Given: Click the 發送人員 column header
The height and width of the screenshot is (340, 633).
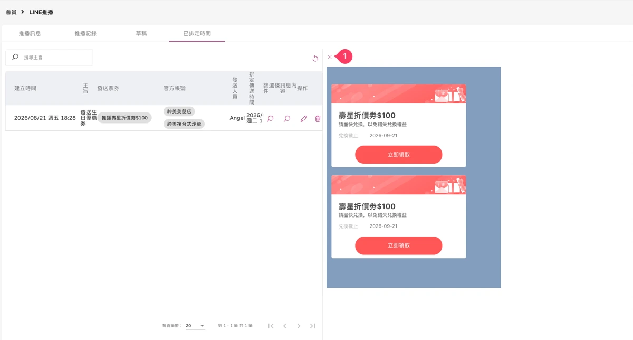Looking at the screenshot, I should [x=235, y=88].
